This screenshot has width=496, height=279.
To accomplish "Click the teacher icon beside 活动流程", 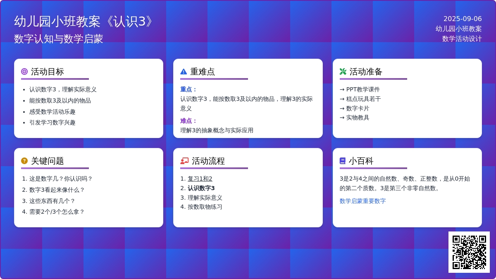I will [x=184, y=161].
